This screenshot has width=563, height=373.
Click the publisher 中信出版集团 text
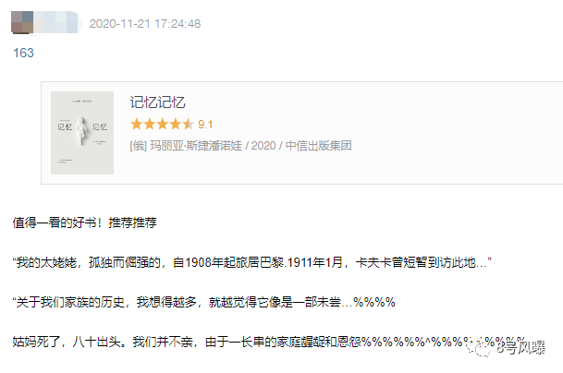(319, 146)
